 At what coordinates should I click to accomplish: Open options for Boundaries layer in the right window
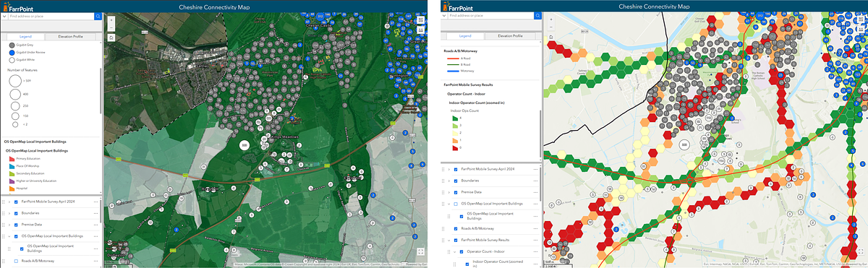[536, 181]
